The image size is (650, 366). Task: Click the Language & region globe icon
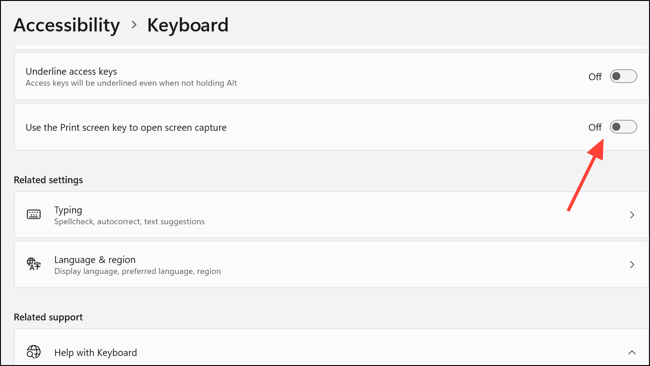(x=34, y=264)
